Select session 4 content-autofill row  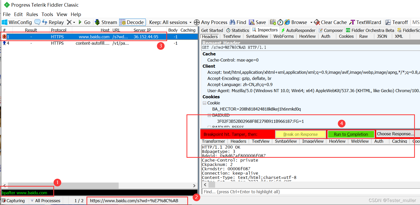tap(100, 43)
